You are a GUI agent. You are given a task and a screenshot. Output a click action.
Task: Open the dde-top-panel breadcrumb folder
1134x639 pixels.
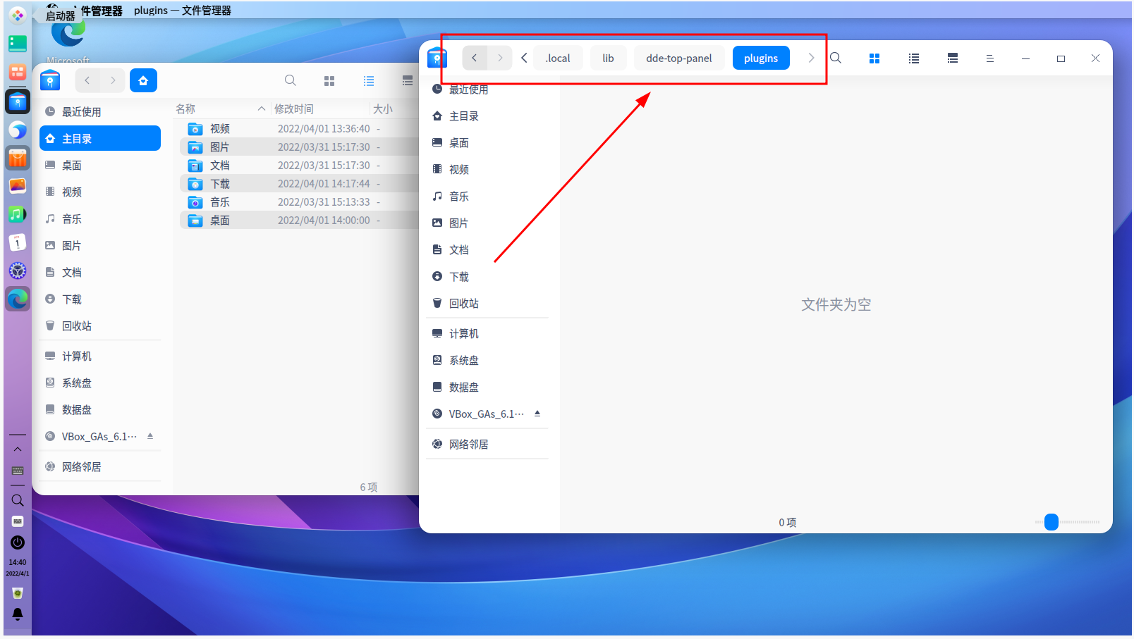pyautogui.click(x=679, y=58)
